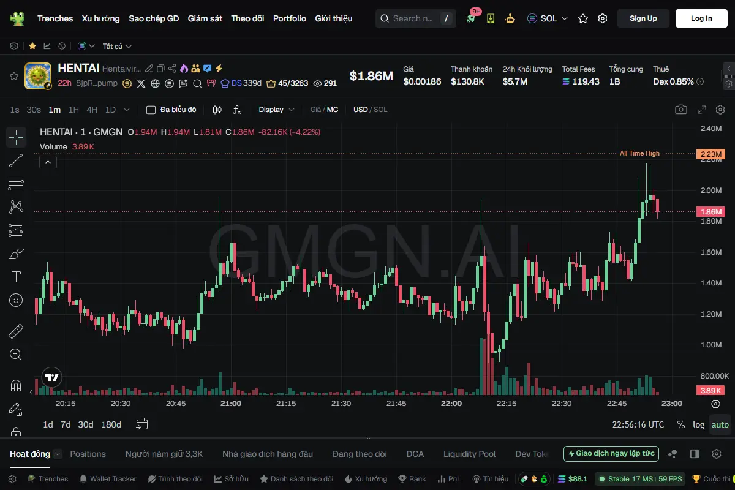
Task: Collapse the right side panel arrow
Action: [x=728, y=68]
